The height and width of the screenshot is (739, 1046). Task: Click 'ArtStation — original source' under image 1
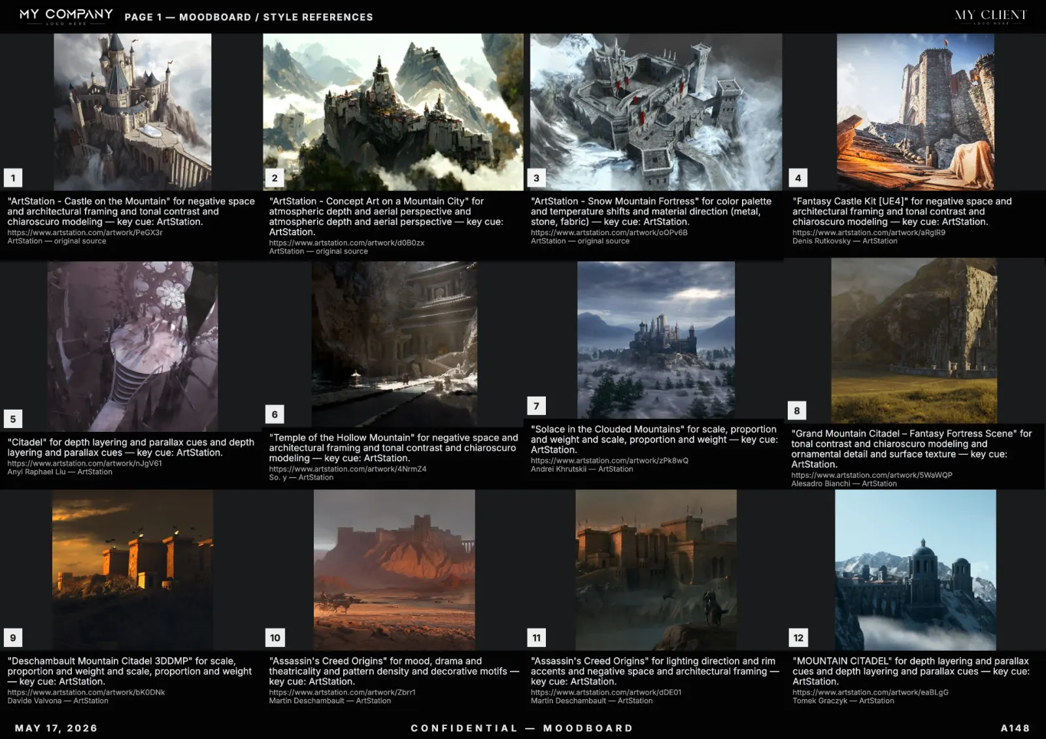point(56,241)
